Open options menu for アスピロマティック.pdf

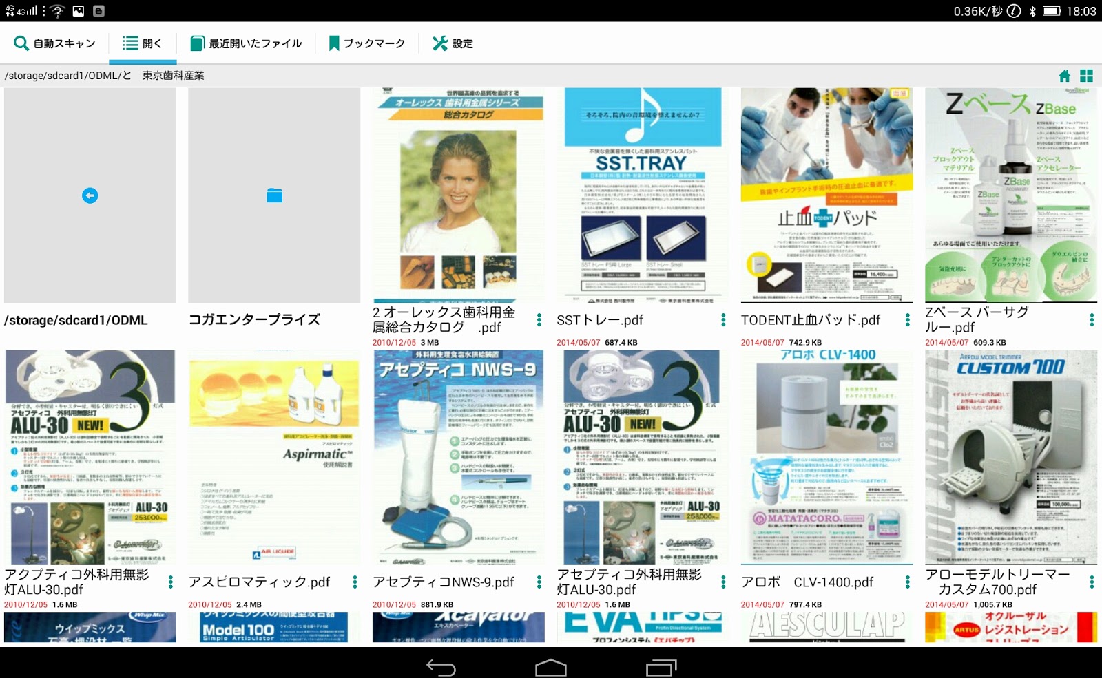point(355,582)
